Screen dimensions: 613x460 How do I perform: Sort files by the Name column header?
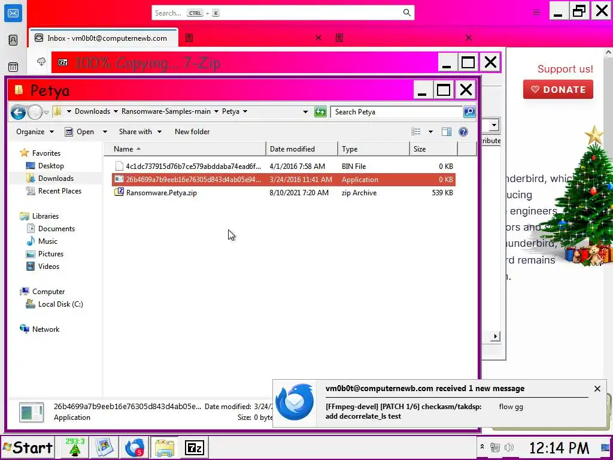[185, 149]
